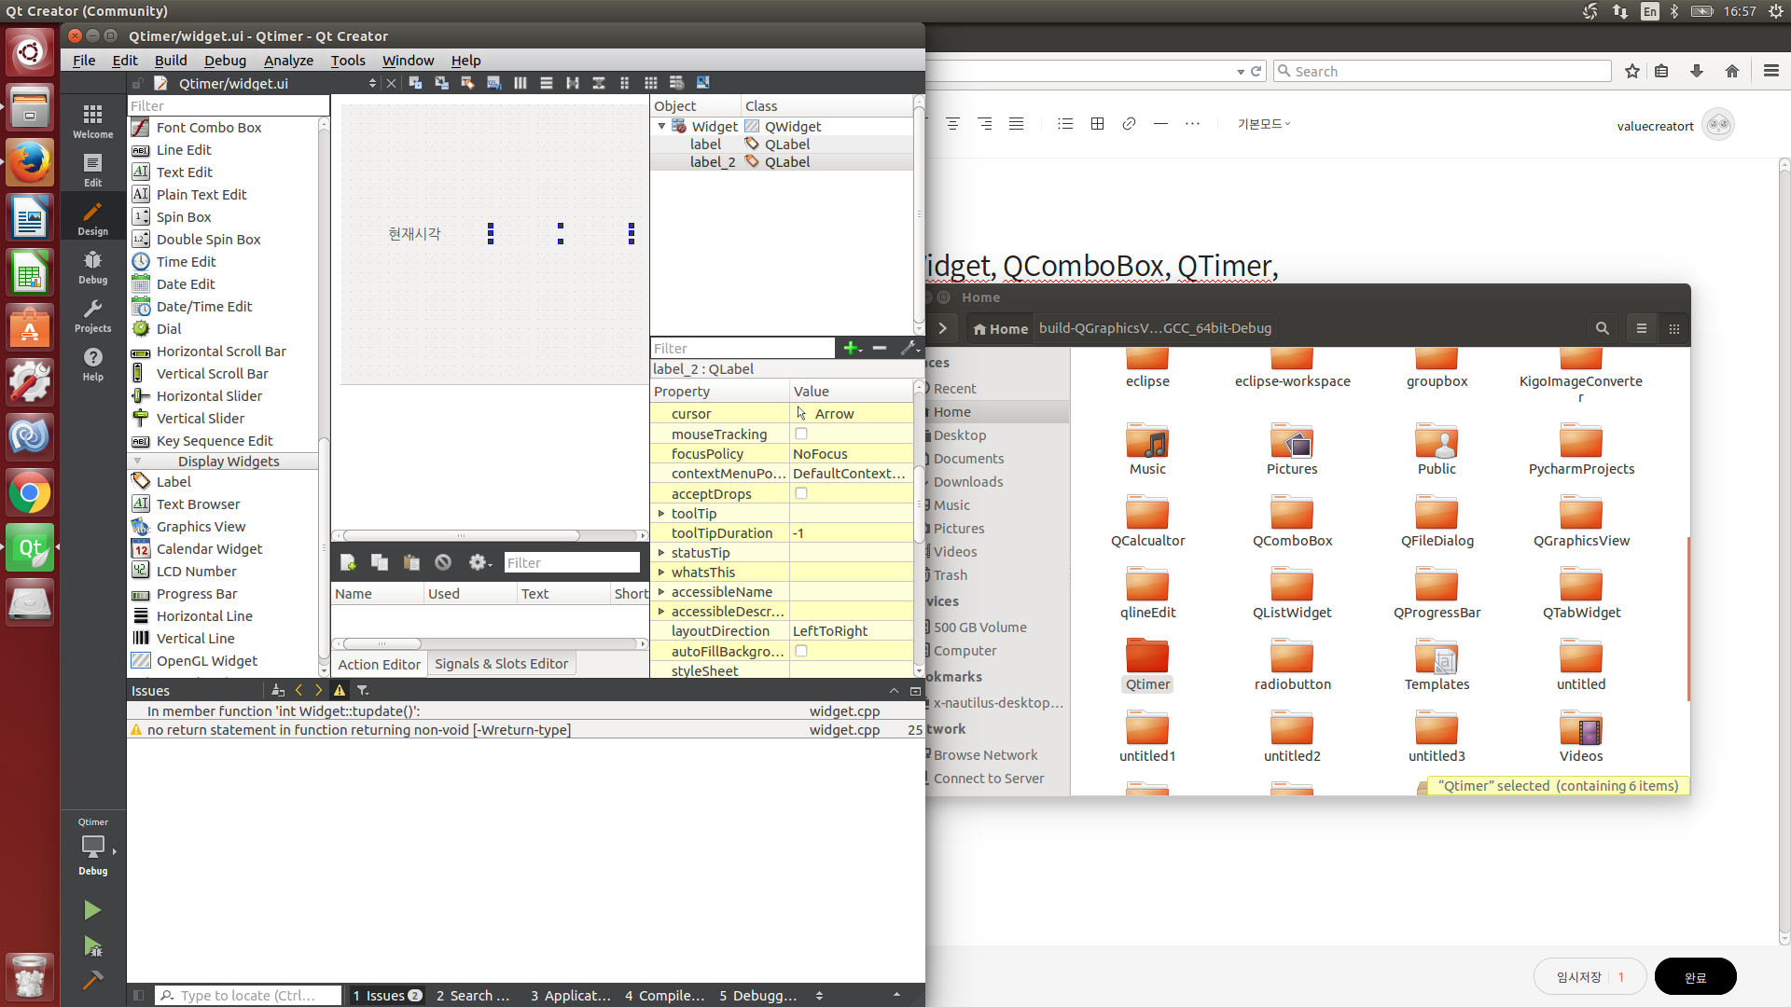Click the hammer Build icon
Image resolution: width=1791 pixels, height=1007 pixels.
click(92, 980)
